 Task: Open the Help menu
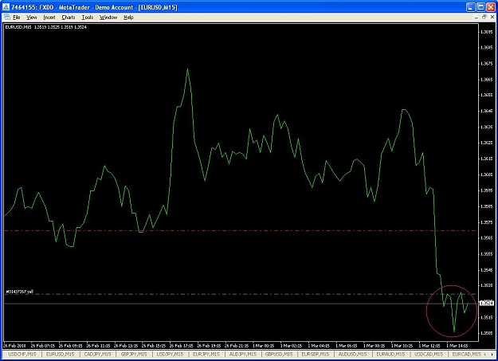(x=128, y=18)
